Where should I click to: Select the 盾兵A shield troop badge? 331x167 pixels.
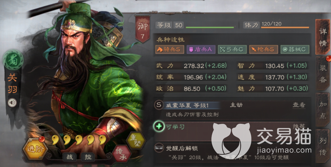pyautogui.click(x=201, y=49)
